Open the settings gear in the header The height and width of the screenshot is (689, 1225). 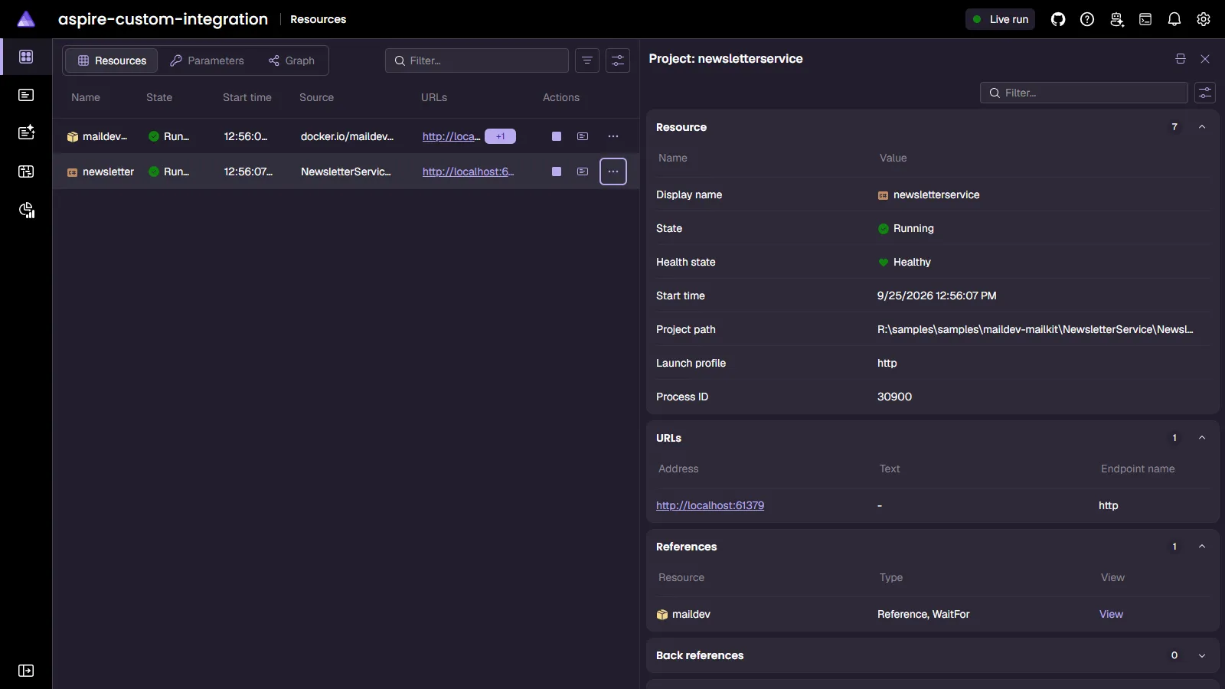coord(1204,19)
